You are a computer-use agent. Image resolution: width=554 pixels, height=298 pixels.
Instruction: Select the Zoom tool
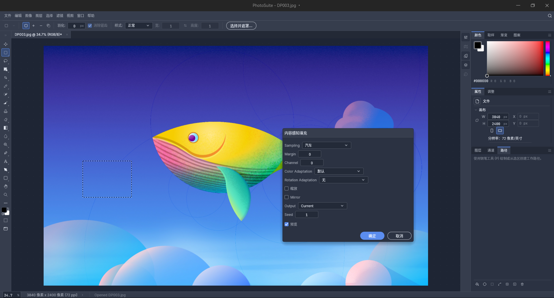tap(5, 195)
